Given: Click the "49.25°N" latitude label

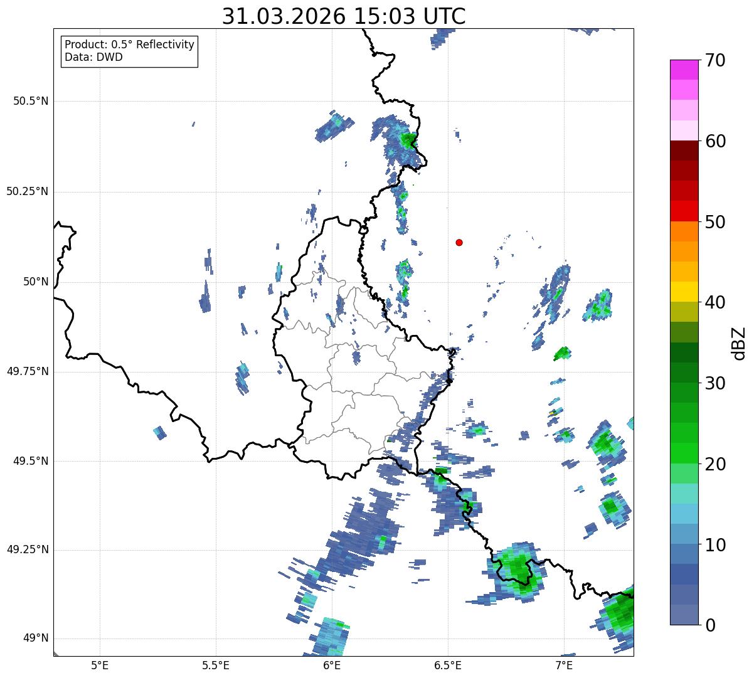Looking at the screenshot, I should 27,550.
